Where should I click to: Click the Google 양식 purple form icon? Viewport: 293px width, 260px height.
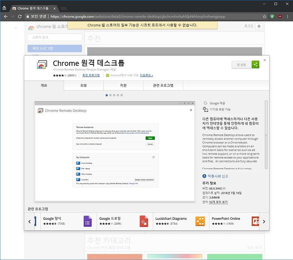(87, 221)
